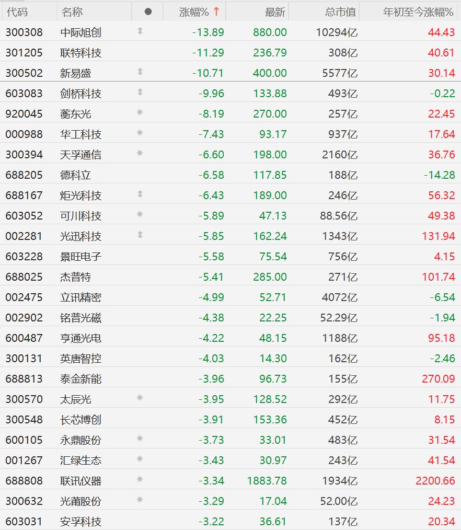Click stock code 920045
Viewport: 461px width, 530px height.
pos(24,114)
